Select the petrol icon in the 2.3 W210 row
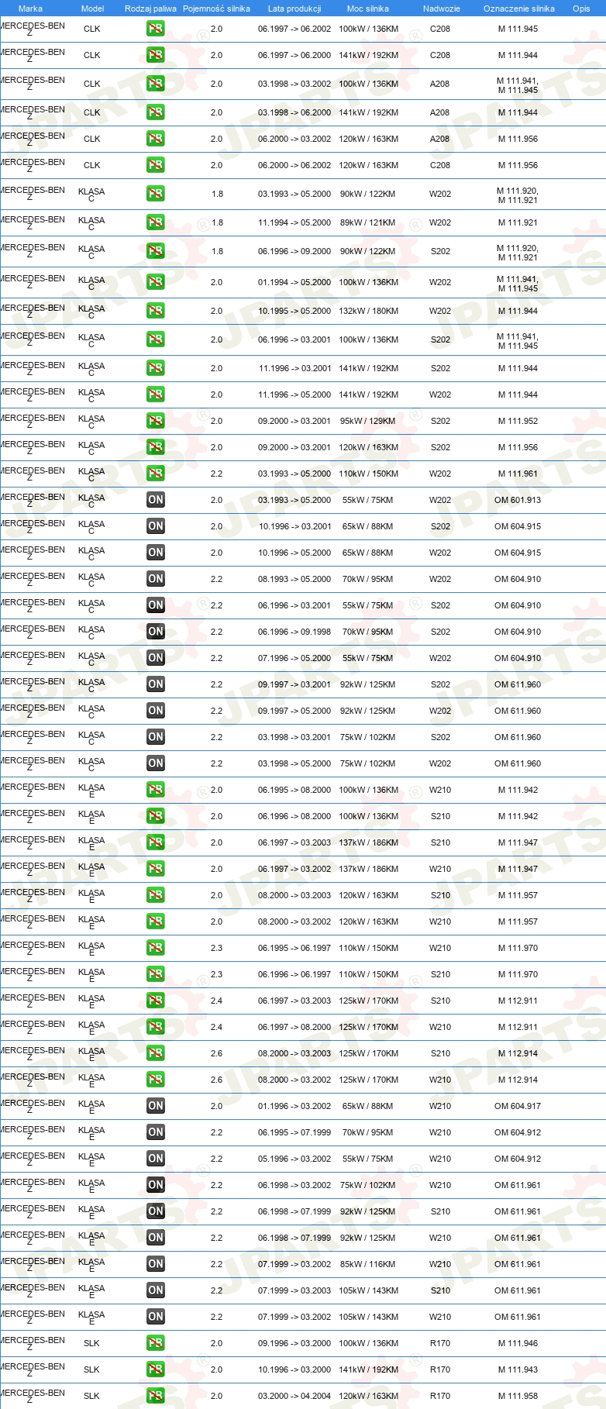The width and height of the screenshot is (606, 1409). (x=156, y=948)
